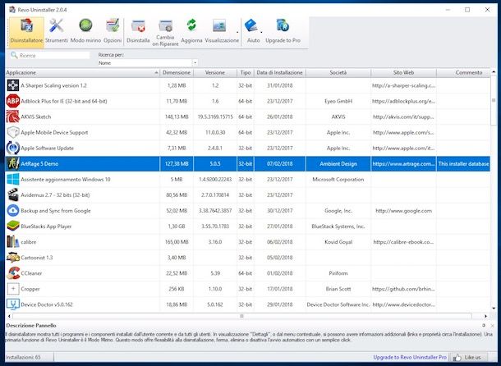This screenshot has height=366, width=501.
Task: Select the BlueStacks App Player icon
Action: point(13,226)
